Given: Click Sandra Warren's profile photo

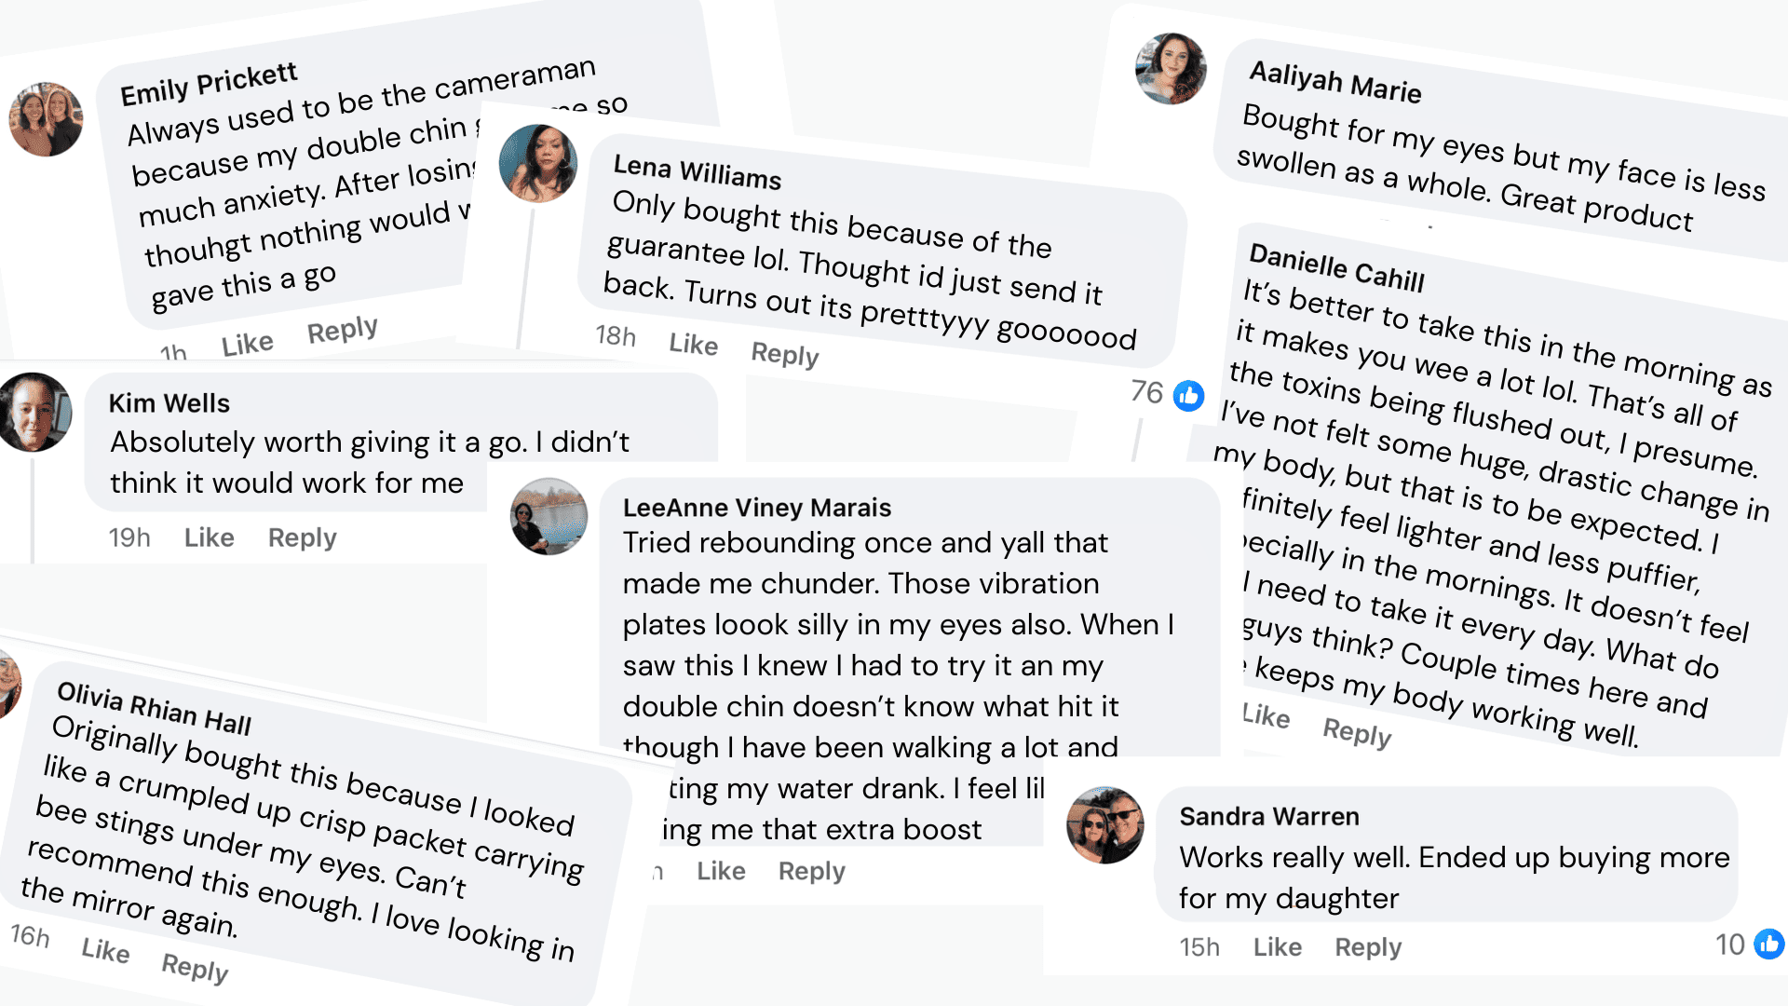Looking at the screenshot, I should pos(1104,825).
